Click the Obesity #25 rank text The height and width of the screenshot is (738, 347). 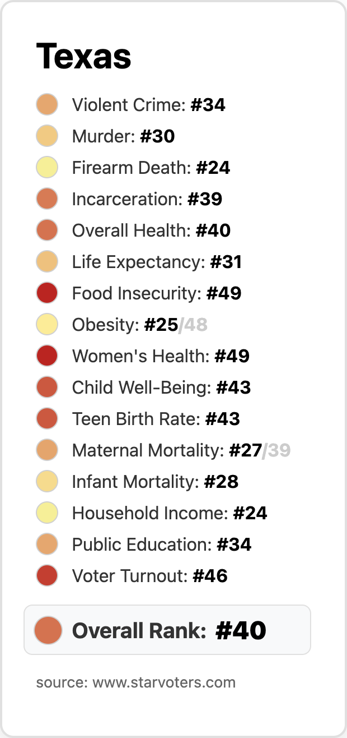(161, 325)
